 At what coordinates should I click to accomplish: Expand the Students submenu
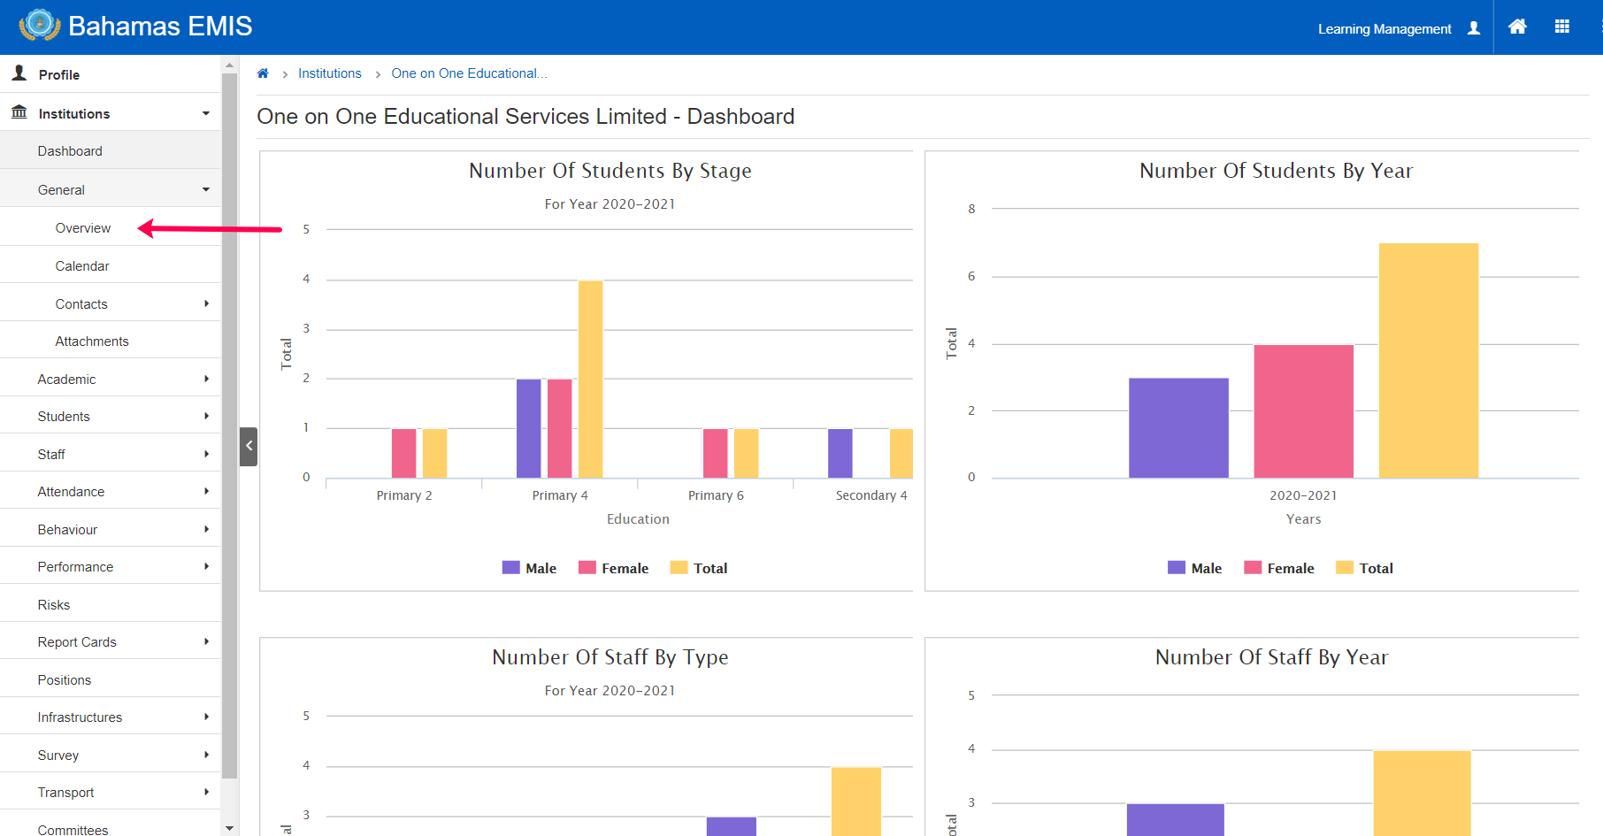coord(111,416)
